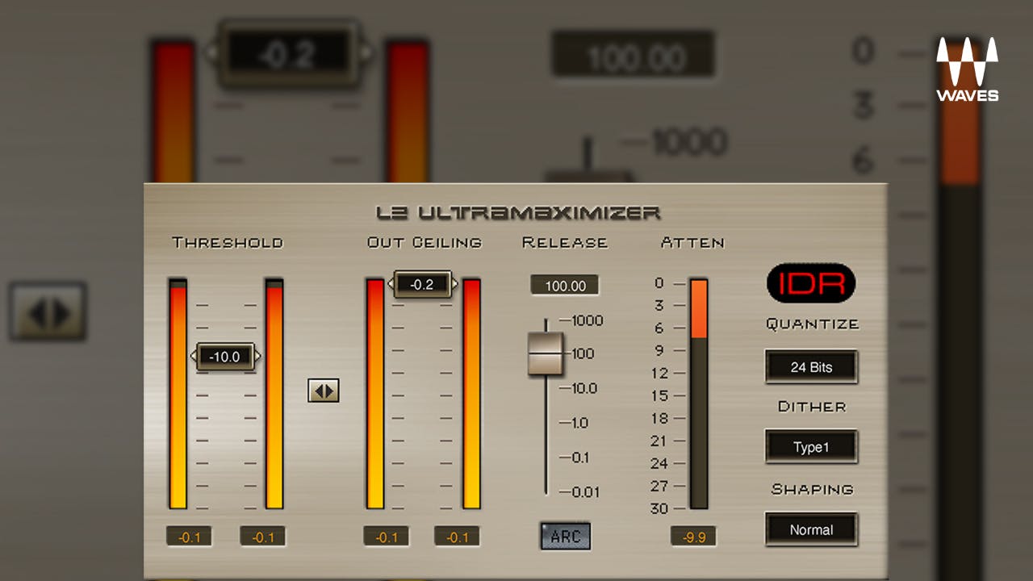The height and width of the screenshot is (581, 1033).
Task: Click the Dither label
Action: tap(812, 407)
